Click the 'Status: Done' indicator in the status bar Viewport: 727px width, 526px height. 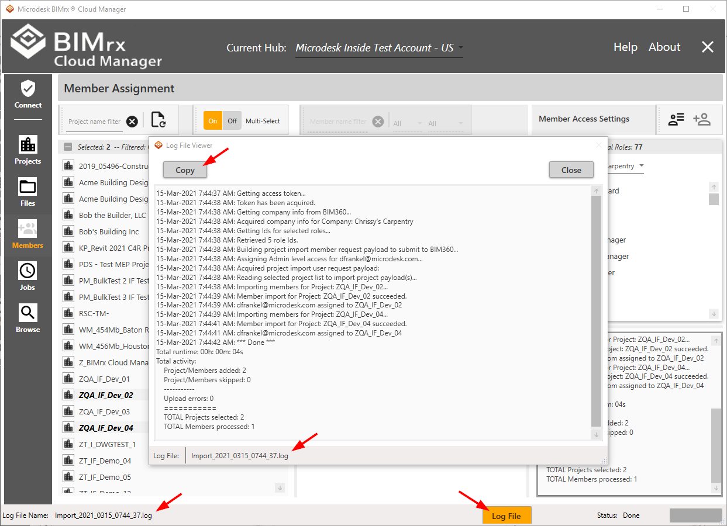(x=618, y=515)
